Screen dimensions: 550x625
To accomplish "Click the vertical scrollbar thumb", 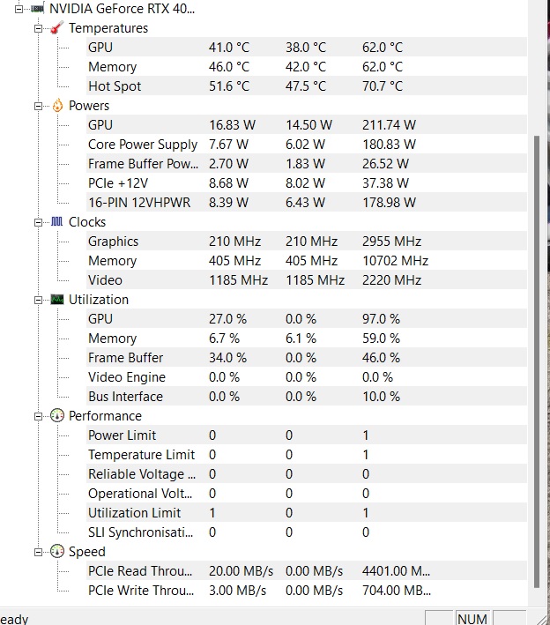I will pyautogui.click(x=539, y=353).
